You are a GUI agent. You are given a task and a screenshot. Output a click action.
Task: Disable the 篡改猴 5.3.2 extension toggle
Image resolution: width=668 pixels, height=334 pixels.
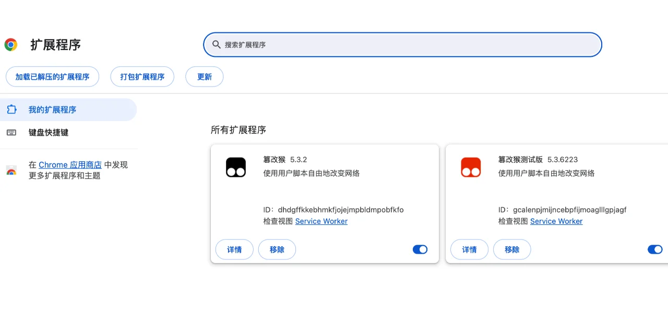click(420, 249)
